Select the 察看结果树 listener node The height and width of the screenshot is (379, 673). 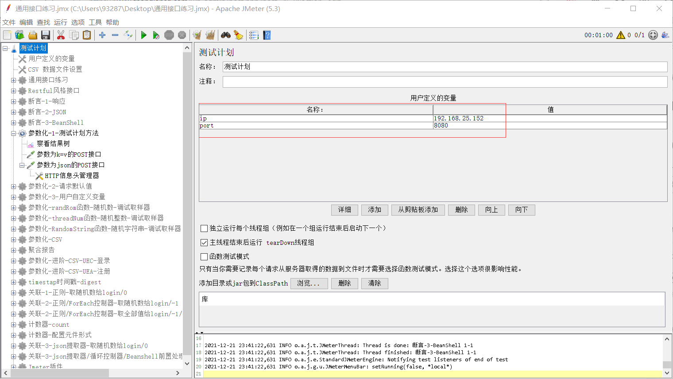coord(53,144)
